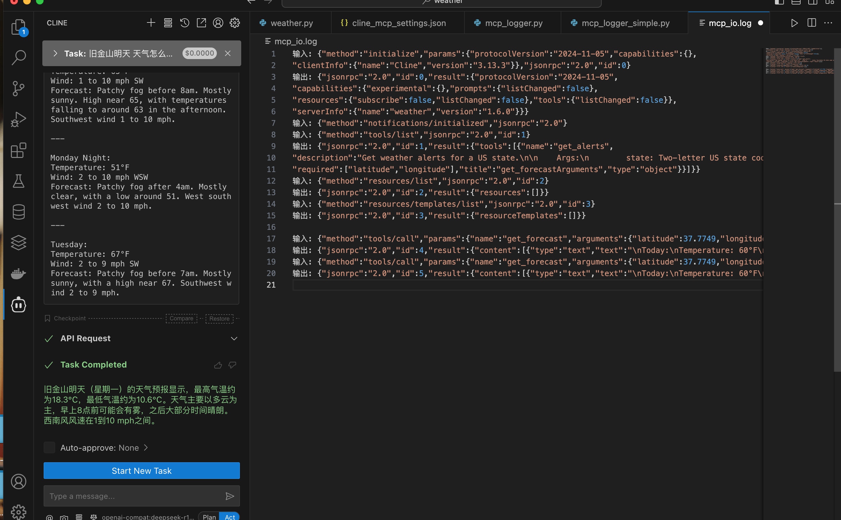Open the Run and Debug view
The image size is (841, 520).
[x=19, y=119]
